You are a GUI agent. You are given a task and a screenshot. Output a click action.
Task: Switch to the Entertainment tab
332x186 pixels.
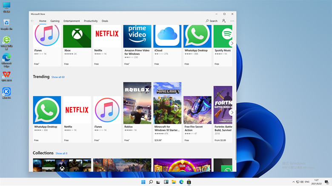tap(72, 21)
